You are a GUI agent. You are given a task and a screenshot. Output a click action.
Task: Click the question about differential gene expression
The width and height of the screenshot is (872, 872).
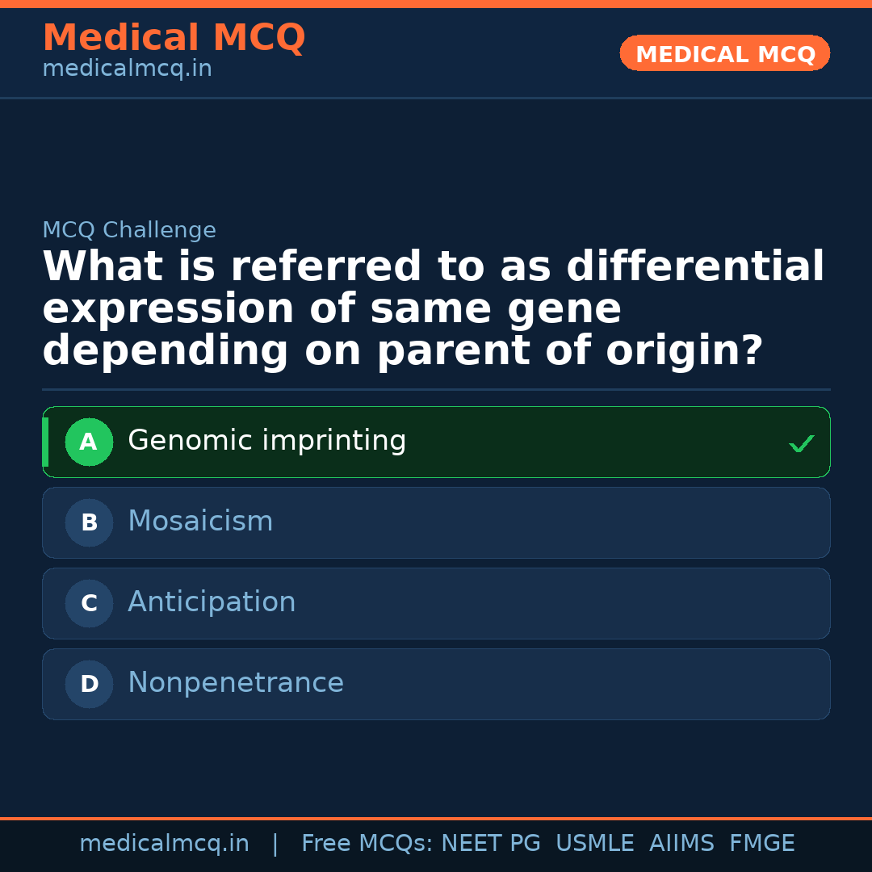pos(433,309)
